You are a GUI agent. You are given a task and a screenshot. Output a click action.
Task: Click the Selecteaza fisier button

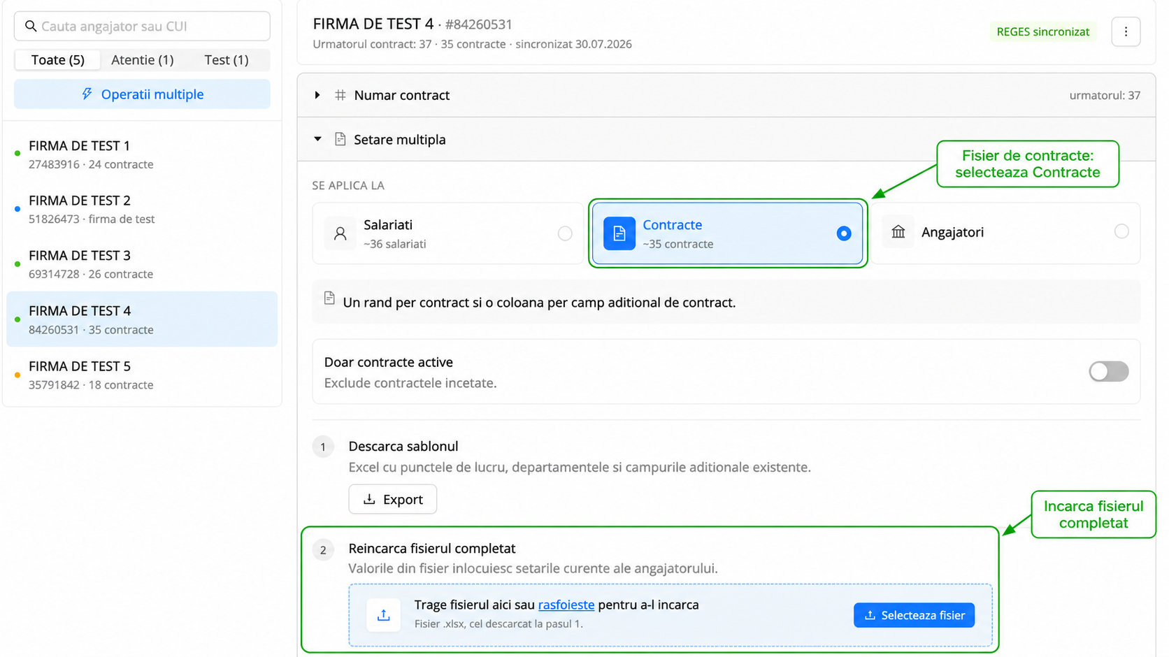point(914,615)
